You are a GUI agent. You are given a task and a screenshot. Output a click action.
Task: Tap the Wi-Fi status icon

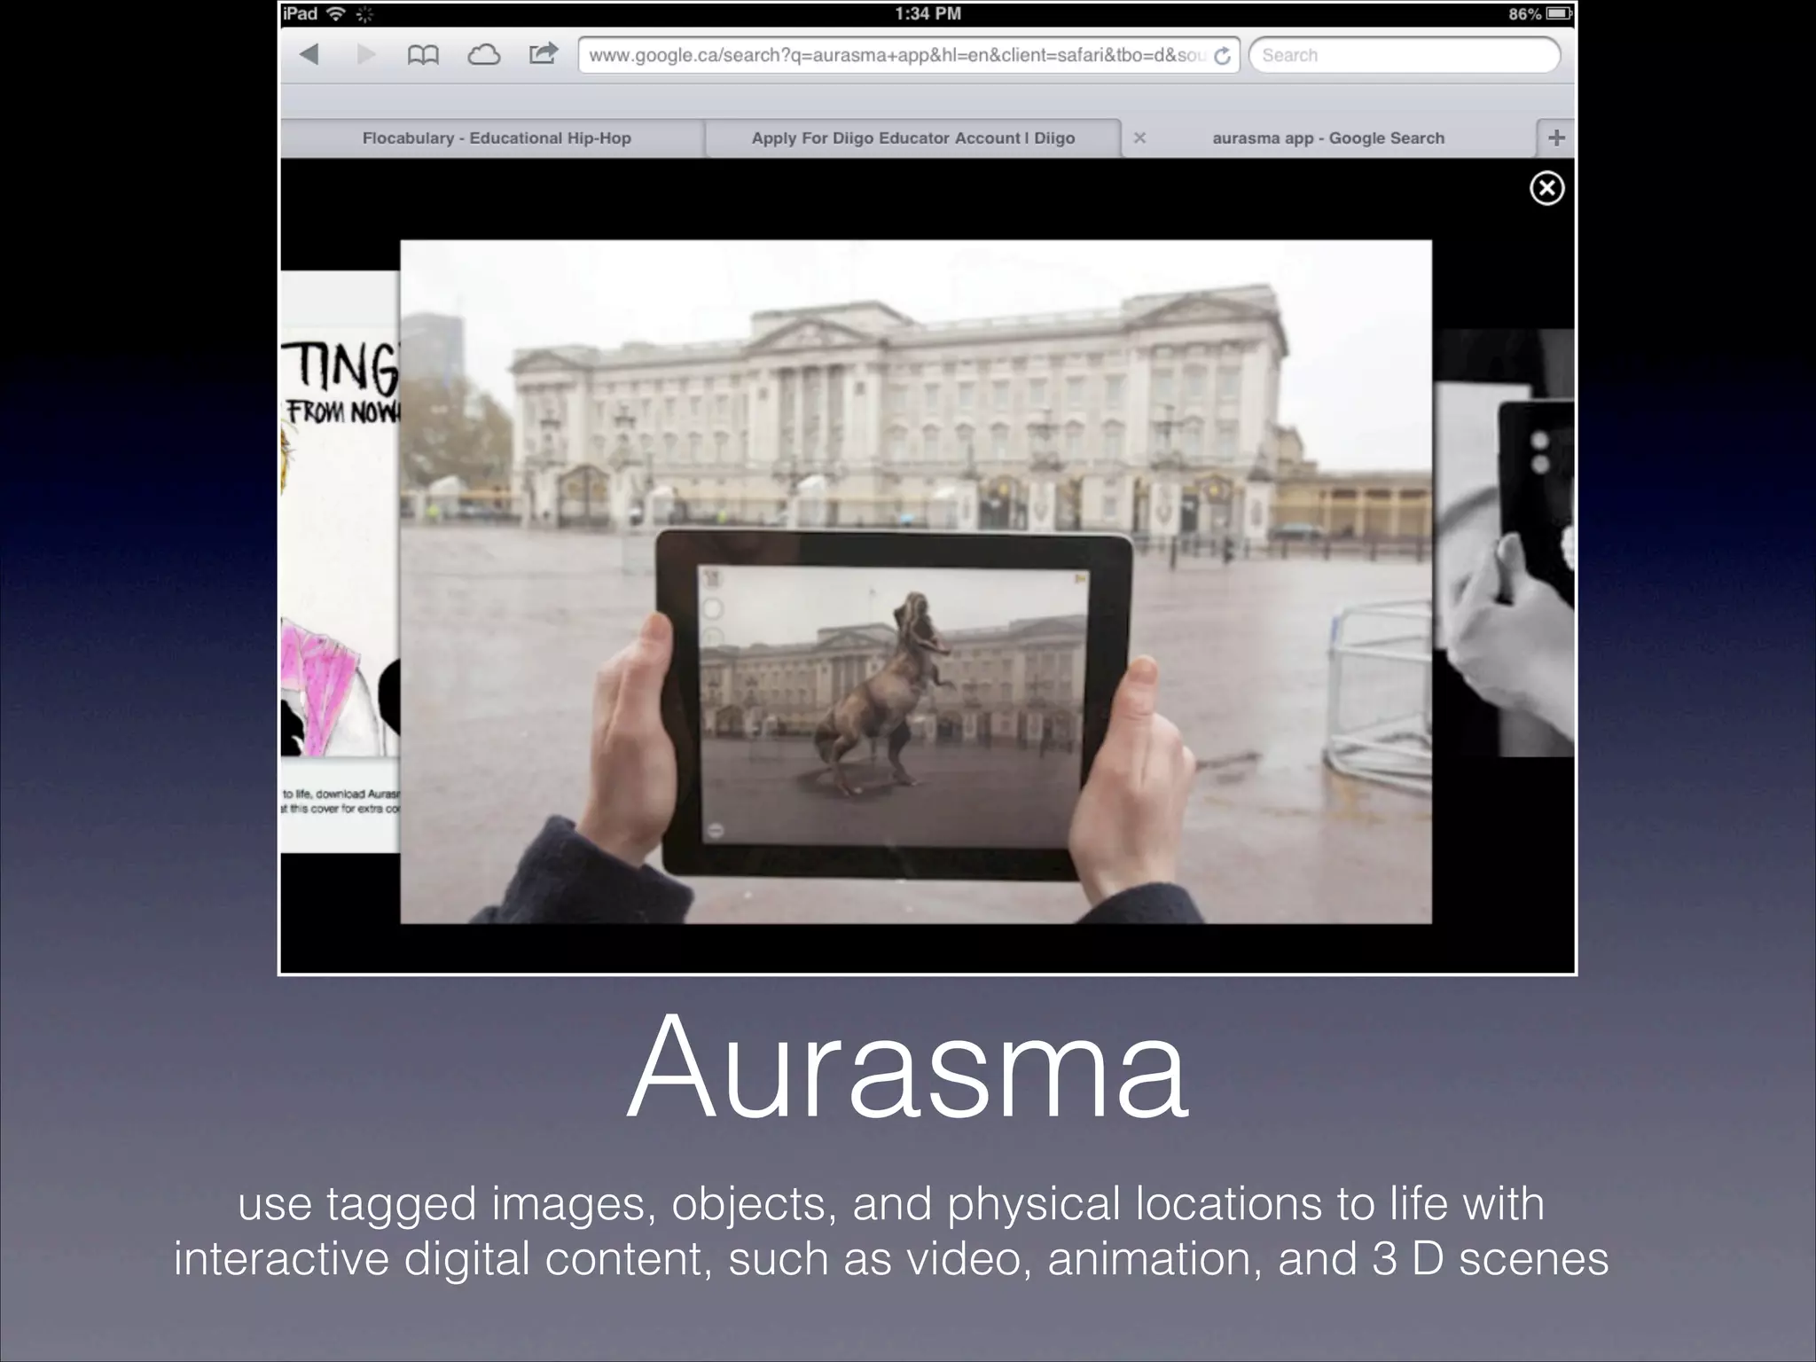point(335,14)
